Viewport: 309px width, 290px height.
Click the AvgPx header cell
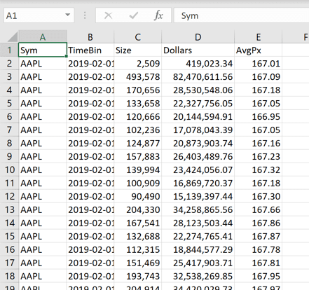tap(258, 50)
